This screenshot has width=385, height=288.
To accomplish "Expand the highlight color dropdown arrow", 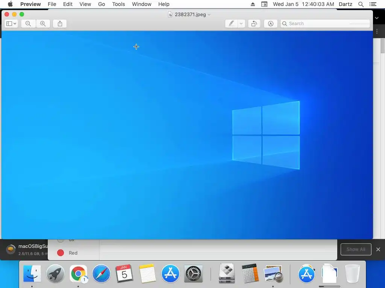I will click(241, 24).
